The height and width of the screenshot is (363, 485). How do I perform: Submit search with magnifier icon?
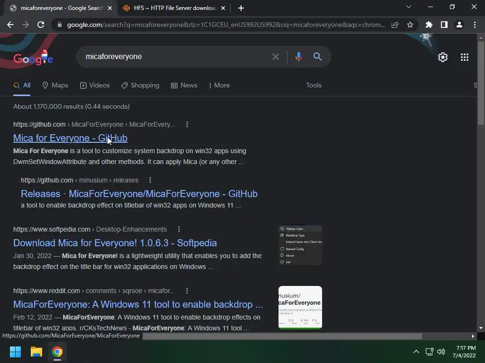(x=317, y=57)
